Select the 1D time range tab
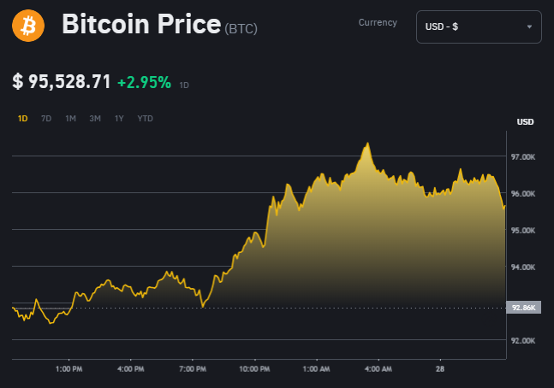This screenshot has height=388, width=554. 23,118
